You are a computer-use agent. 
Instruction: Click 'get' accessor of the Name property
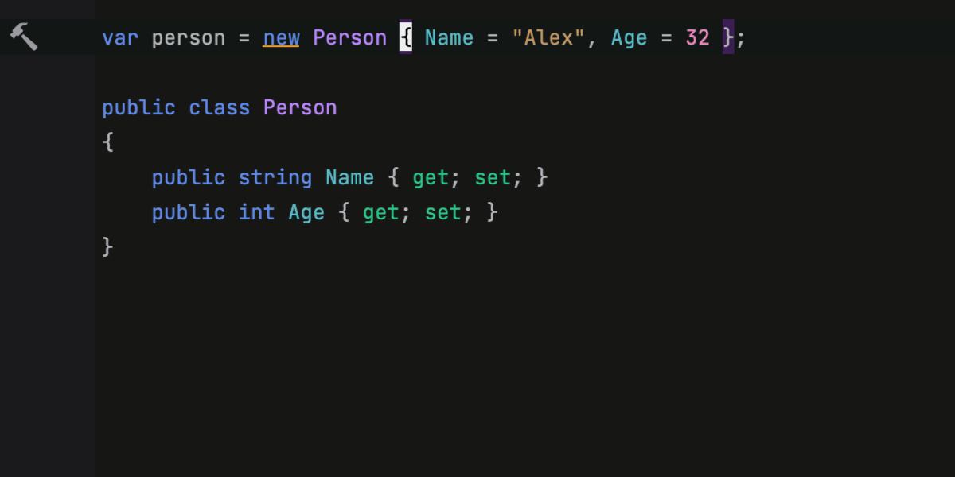coord(431,177)
